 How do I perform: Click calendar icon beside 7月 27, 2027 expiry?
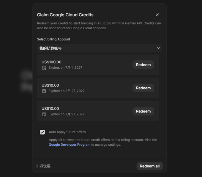click(44, 114)
